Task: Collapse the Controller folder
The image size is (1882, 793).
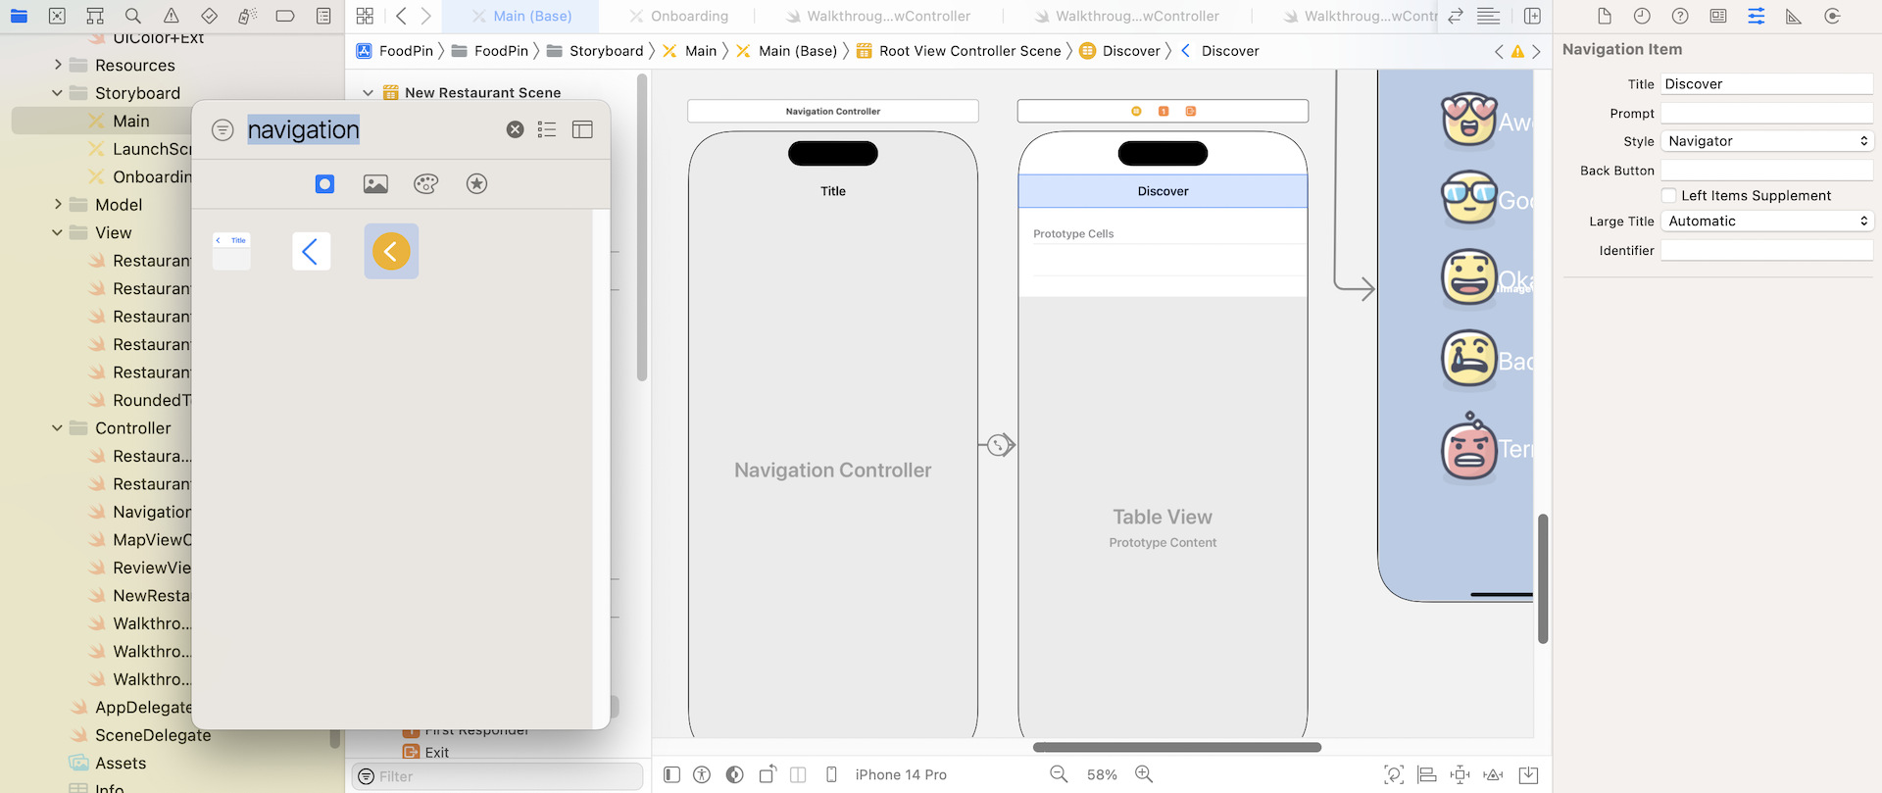Action: pyautogui.click(x=57, y=427)
